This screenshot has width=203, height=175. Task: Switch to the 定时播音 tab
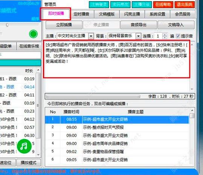click(x=81, y=14)
